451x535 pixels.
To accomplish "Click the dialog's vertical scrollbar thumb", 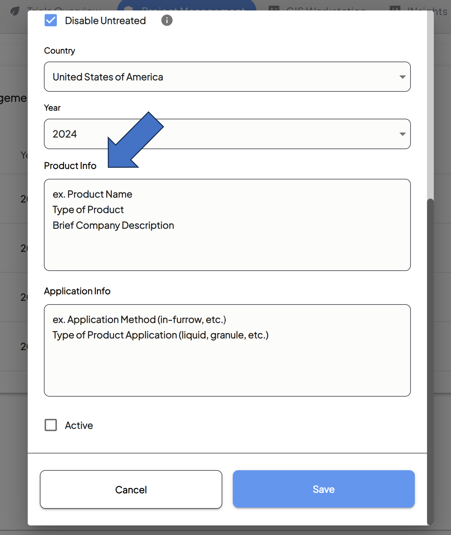I will [x=430, y=361].
